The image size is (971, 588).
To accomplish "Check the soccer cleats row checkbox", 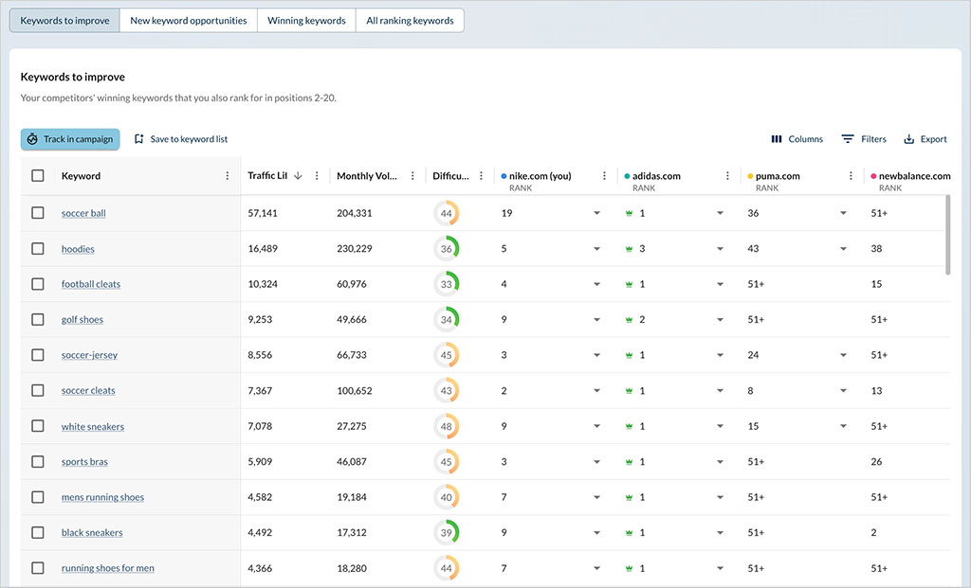I will (x=38, y=390).
